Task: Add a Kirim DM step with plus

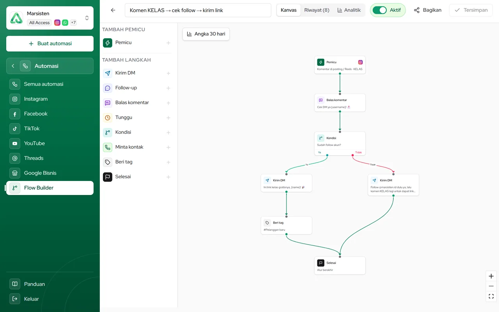Action: click(x=168, y=73)
